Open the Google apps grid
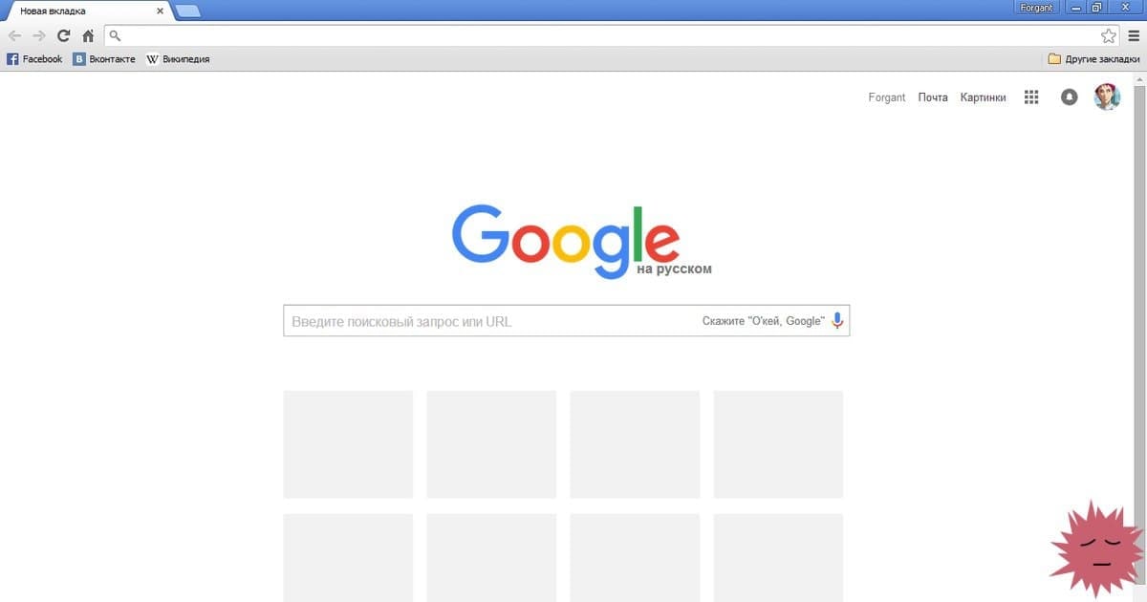This screenshot has height=602, width=1147. click(1031, 97)
